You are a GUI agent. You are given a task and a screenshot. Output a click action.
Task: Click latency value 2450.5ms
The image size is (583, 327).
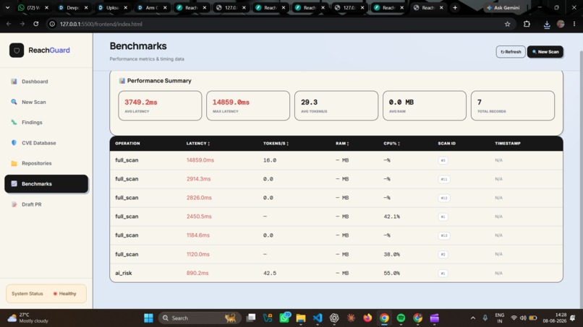click(199, 217)
